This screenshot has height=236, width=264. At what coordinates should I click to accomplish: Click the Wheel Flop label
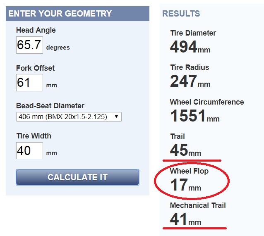click(189, 171)
